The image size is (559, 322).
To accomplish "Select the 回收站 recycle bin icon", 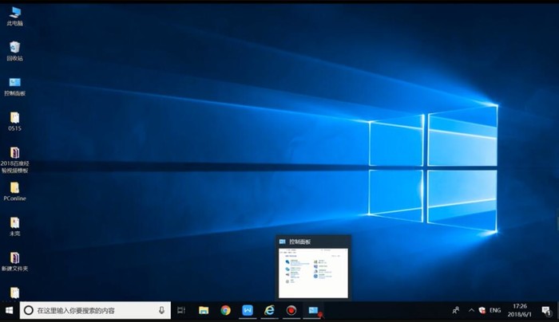I will 14,51.
